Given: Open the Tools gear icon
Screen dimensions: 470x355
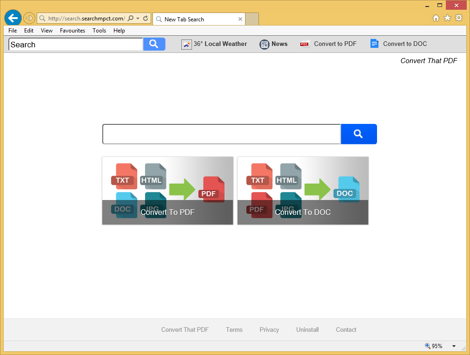Looking at the screenshot, I should [x=459, y=18].
